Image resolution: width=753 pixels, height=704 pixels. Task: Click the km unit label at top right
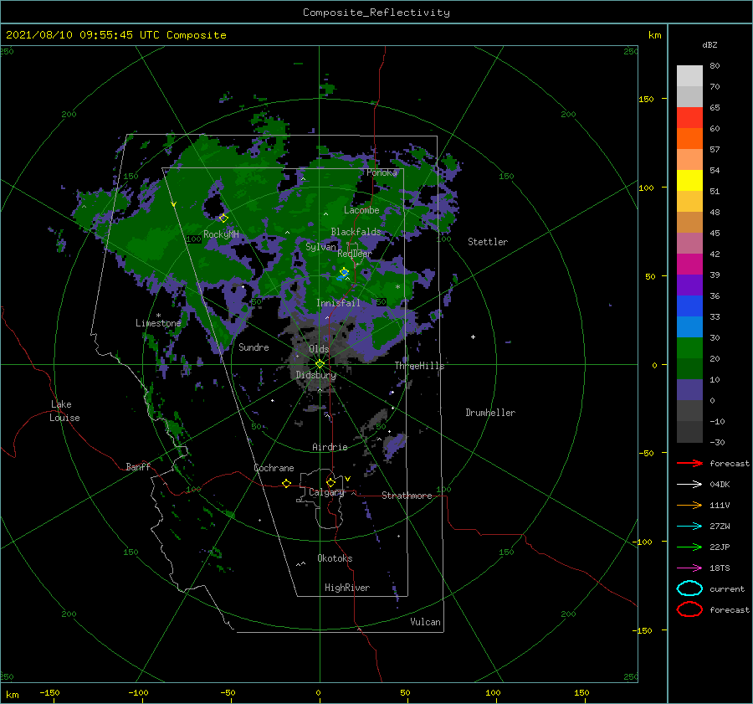point(654,35)
